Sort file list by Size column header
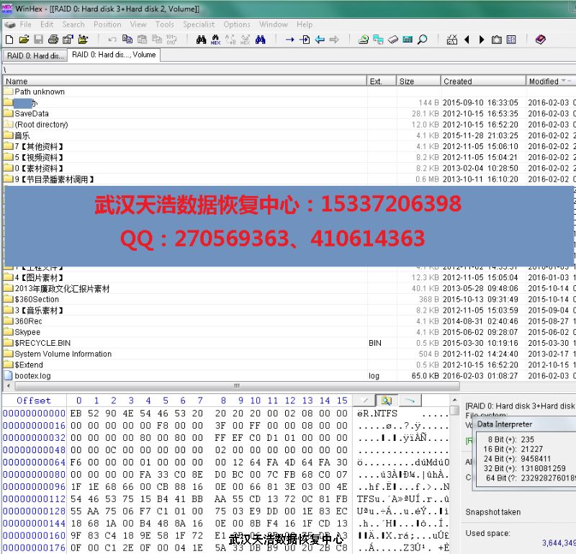This screenshot has height=554, width=576. pos(407,81)
